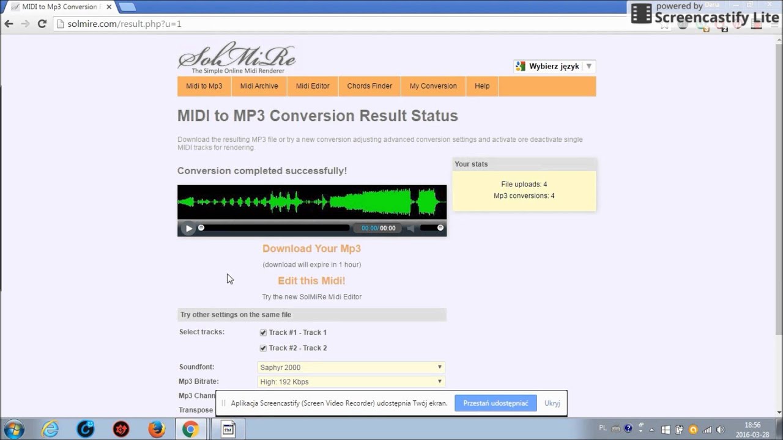Click the taskbar clock showing 18:56
Viewport: 783px width, 440px height.
752,430
